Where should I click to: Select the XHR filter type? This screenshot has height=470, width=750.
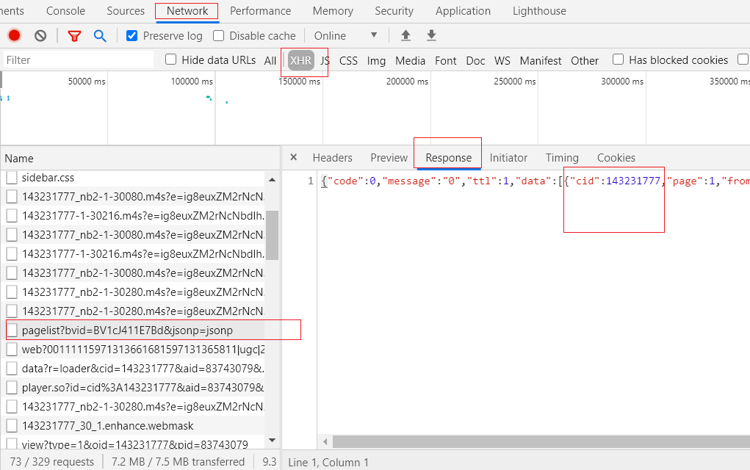click(x=300, y=60)
